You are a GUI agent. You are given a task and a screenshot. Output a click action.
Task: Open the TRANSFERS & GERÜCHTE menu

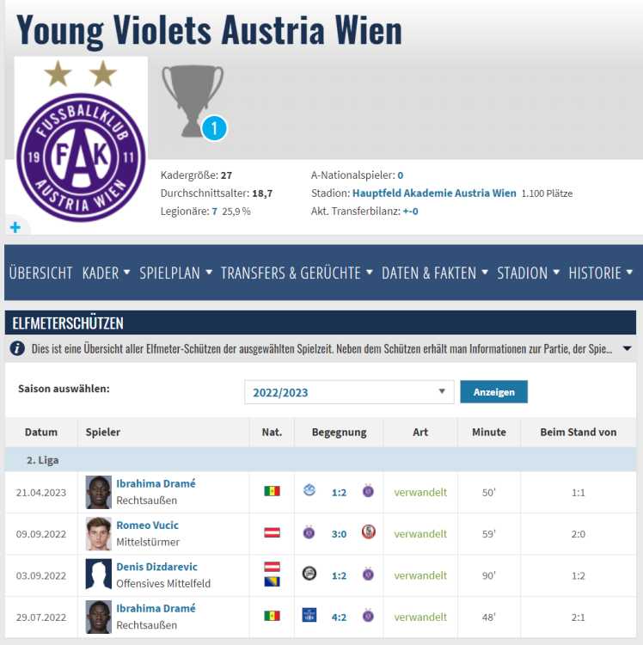pyautogui.click(x=297, y=273)
